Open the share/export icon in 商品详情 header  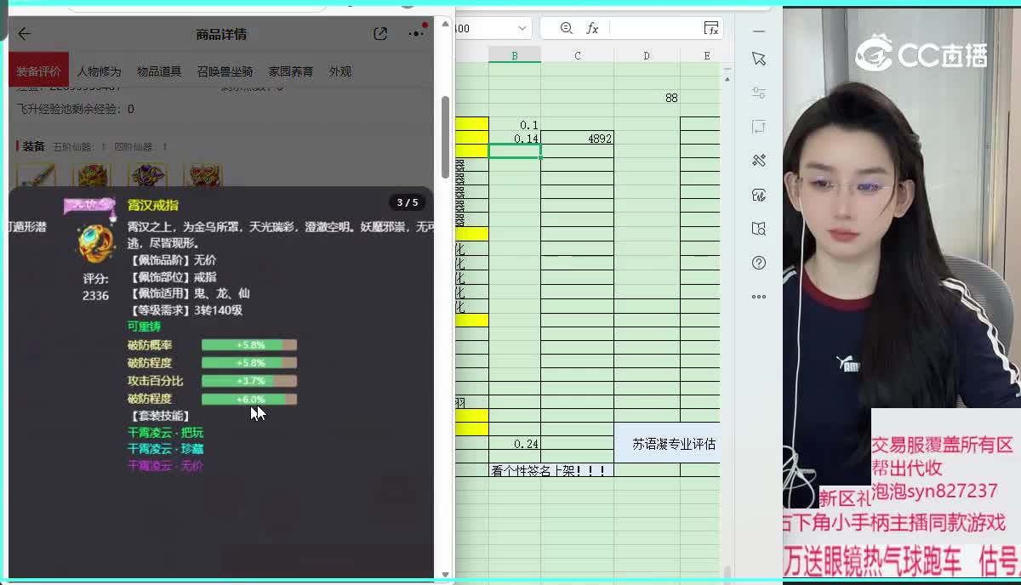coord(380,32)
